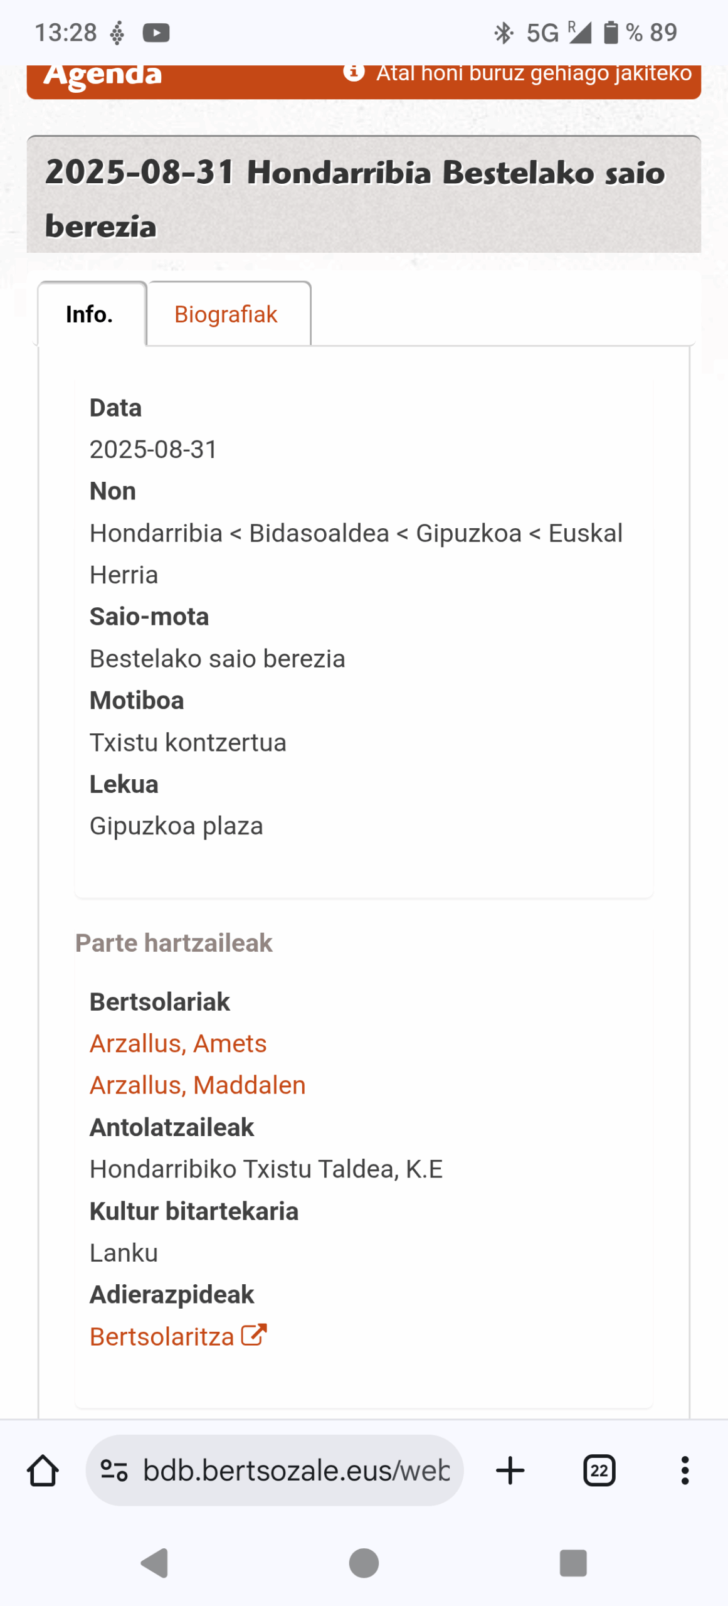This screenshot has height=1606, width=728.
Task: Open a new tab with plus icon
Action: pyautogui.click(x=510, y=1470)
